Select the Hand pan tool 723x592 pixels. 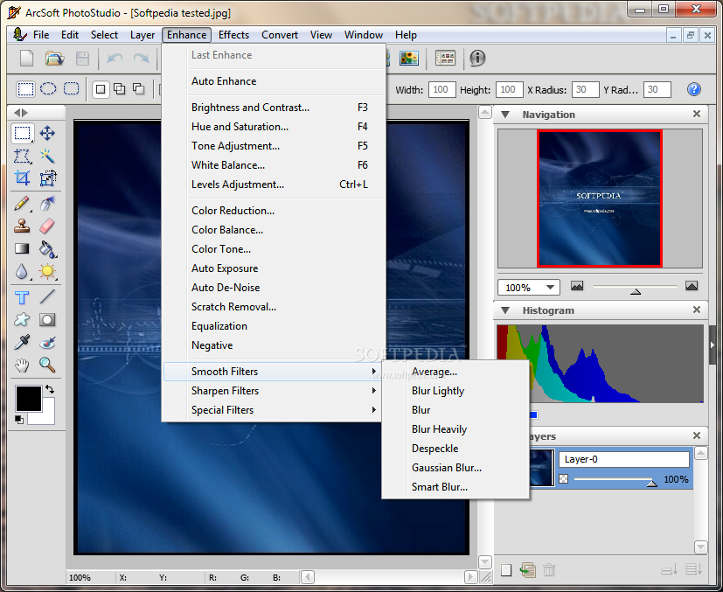pyautogui.click(x=22, y=365)
